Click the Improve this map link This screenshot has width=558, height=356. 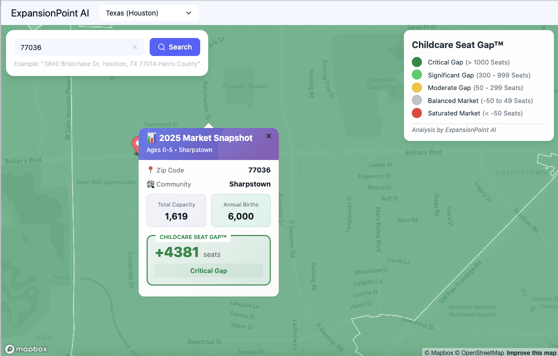click(531, 352)
